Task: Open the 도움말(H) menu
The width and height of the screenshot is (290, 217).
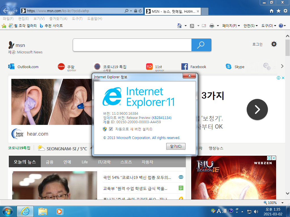Action: (x=95, y=19)
